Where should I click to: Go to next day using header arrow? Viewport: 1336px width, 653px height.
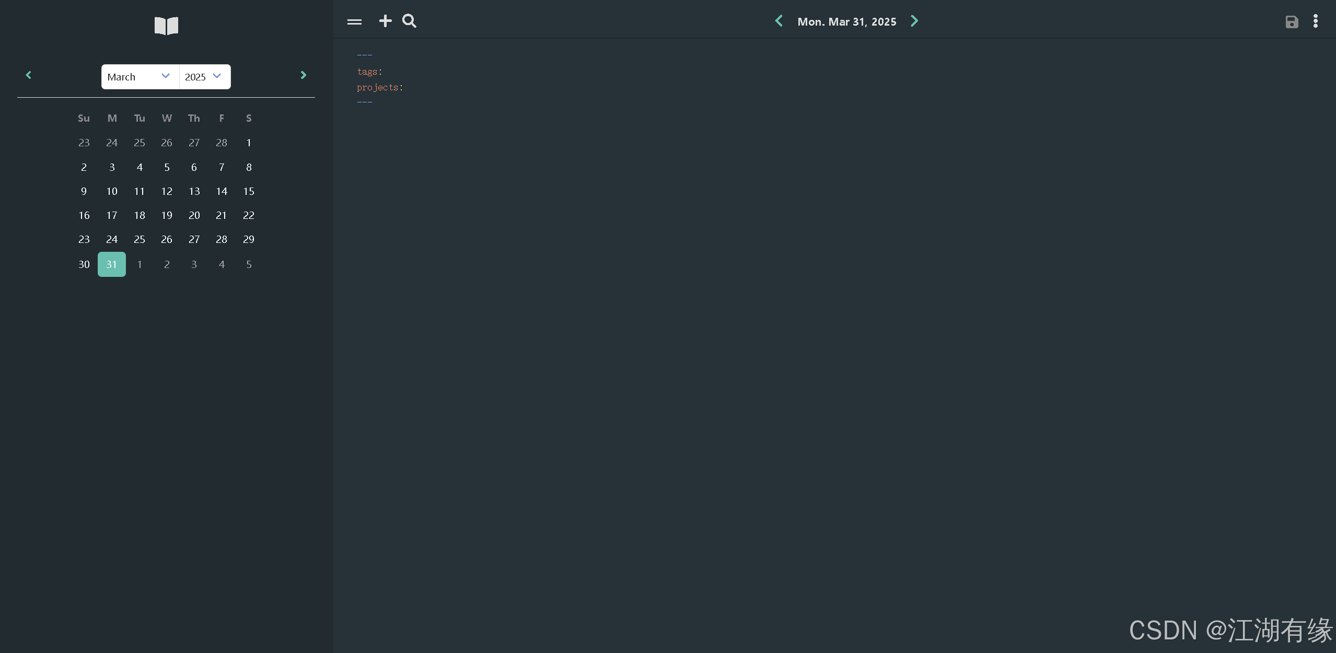coord(914,21)
